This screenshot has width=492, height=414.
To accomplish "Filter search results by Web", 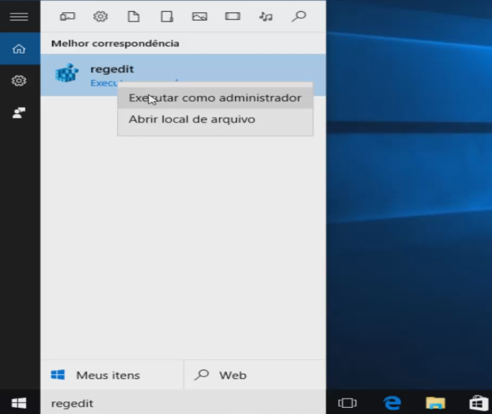I will pos(299,17).
